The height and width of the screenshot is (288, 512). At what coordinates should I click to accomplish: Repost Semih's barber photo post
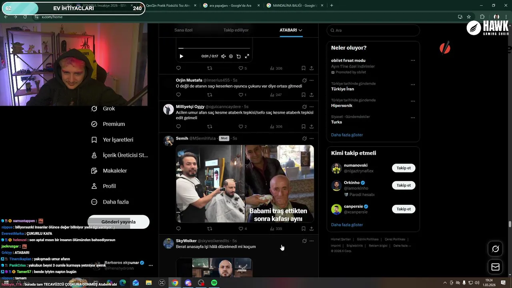[x=210, y=229]
